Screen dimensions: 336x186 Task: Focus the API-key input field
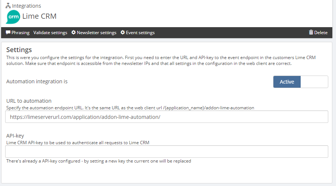167,152
